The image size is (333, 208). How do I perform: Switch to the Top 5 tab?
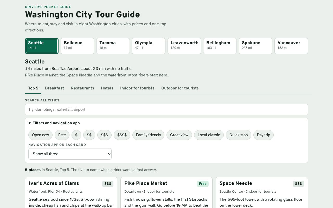(33, 88)
